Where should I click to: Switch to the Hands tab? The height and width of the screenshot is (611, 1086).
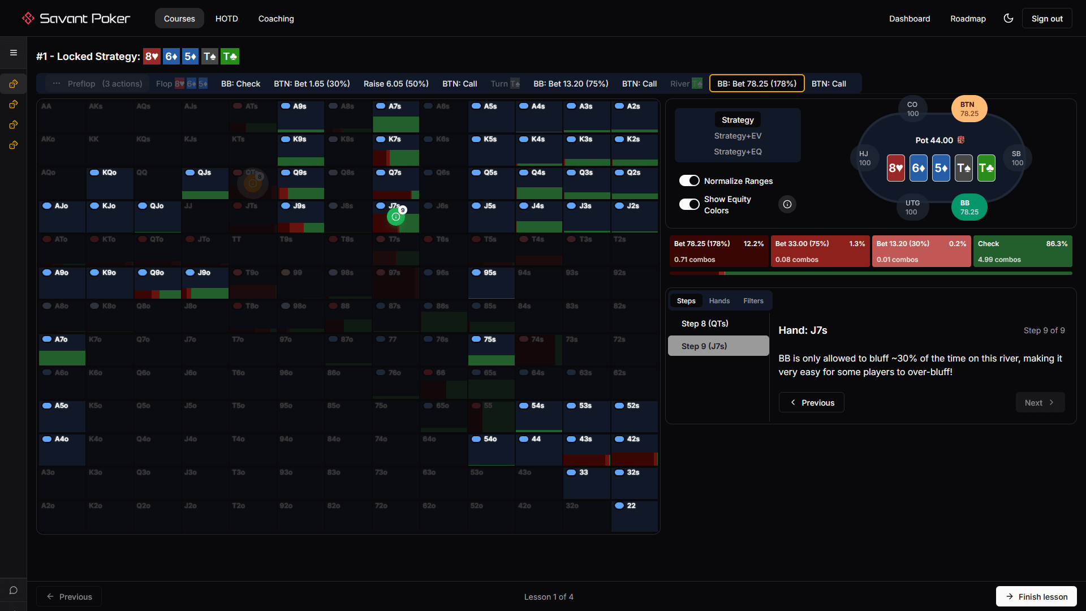(x=719, y=300)
